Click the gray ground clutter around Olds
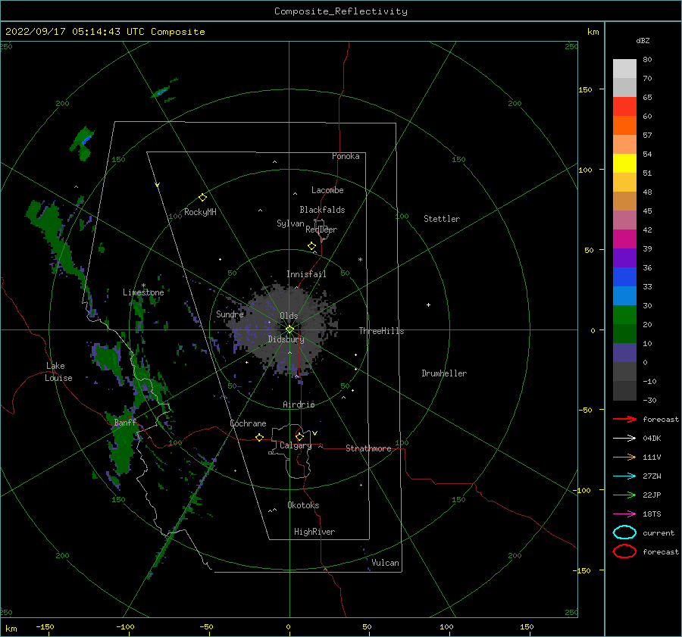Viewport: 682px width, 637px height. point(285,328)
